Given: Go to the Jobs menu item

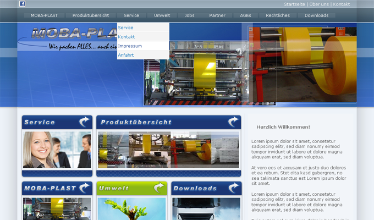Looking at the screenshot, I should point(189,15).
